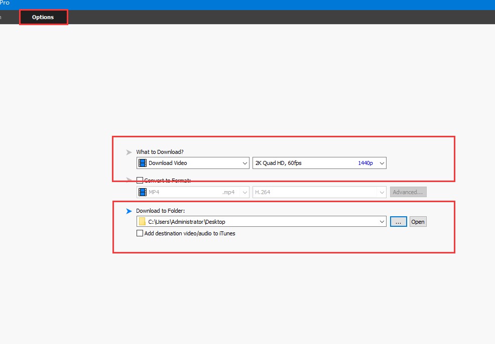This screenshot has height=344, width=495.
Task: Click the gray arrow beside What to Download
Action: point(130,152)
